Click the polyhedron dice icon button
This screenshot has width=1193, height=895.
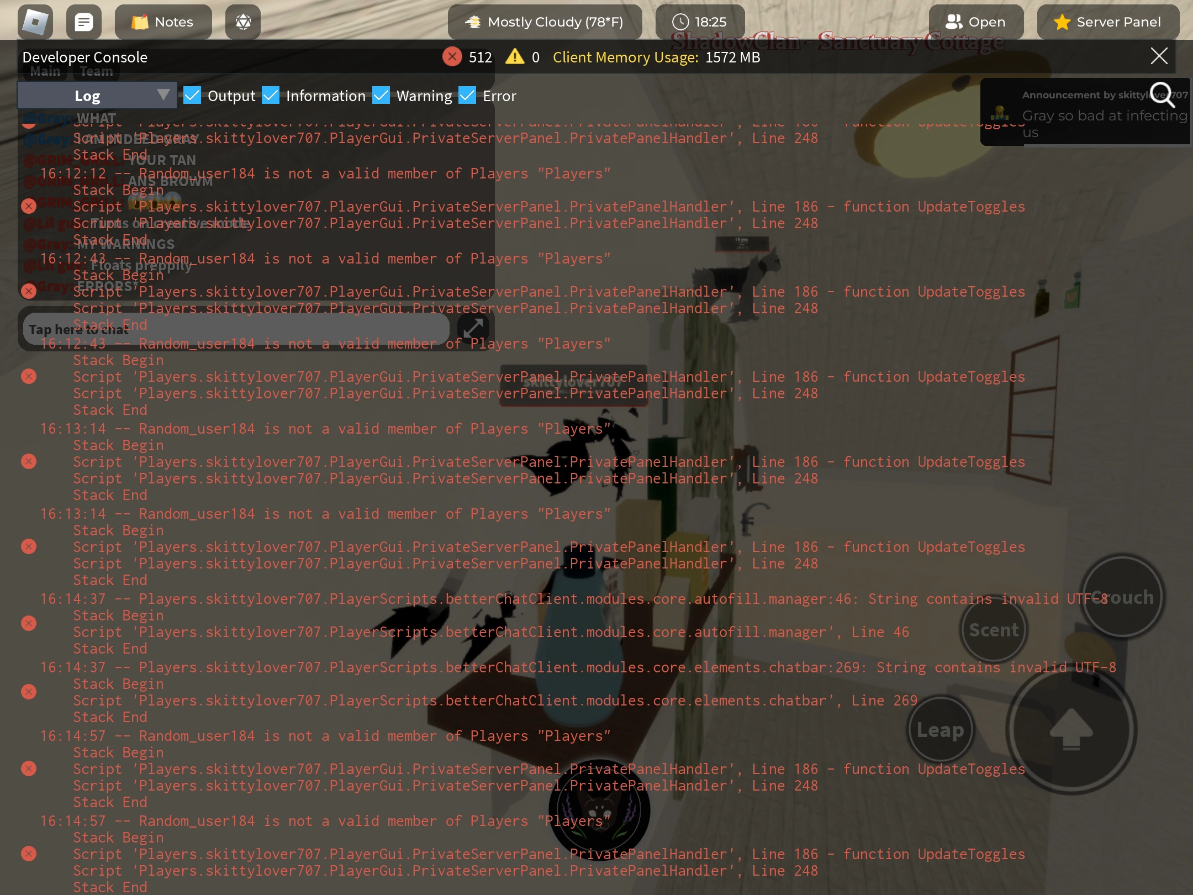pos(243,22)
